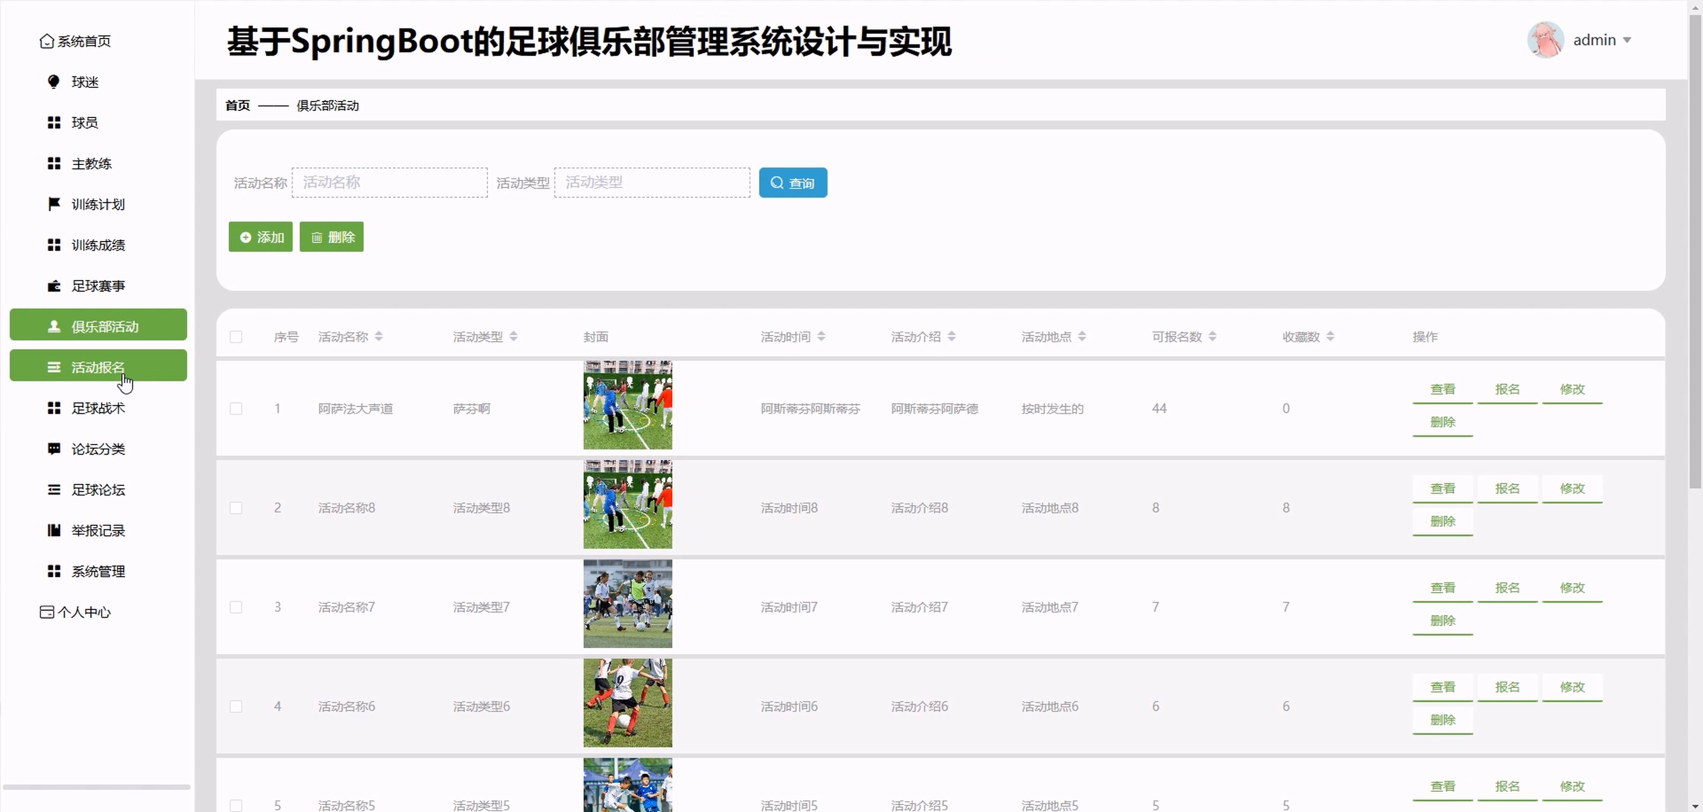Open the admin dropdown arrow
The height and width of the screenshot is (812, 1703).
pos(1627,40)
